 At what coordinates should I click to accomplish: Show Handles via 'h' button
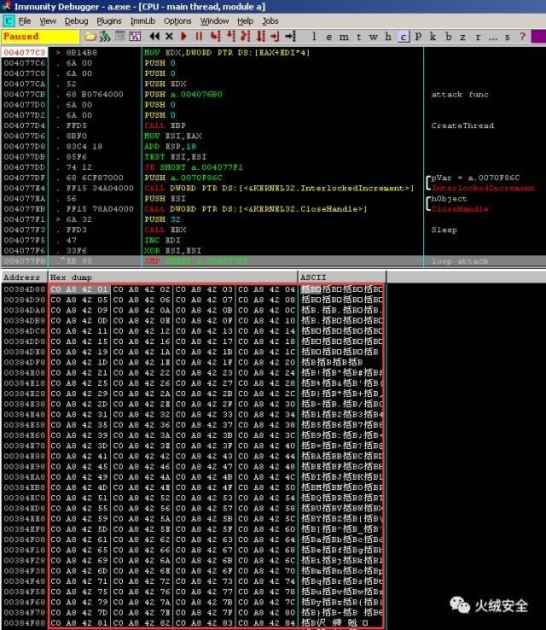point(388,37)
